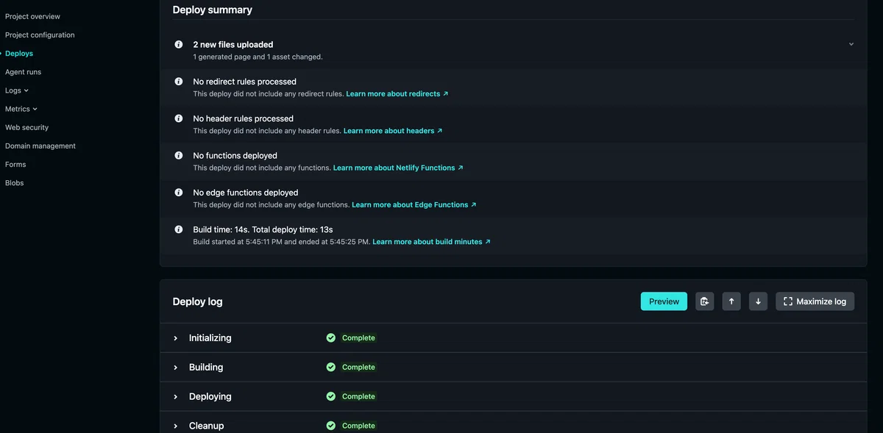The image size is (883, 433).
Task: Click green check icon in Cleanup row
Action: click(331, 426)
